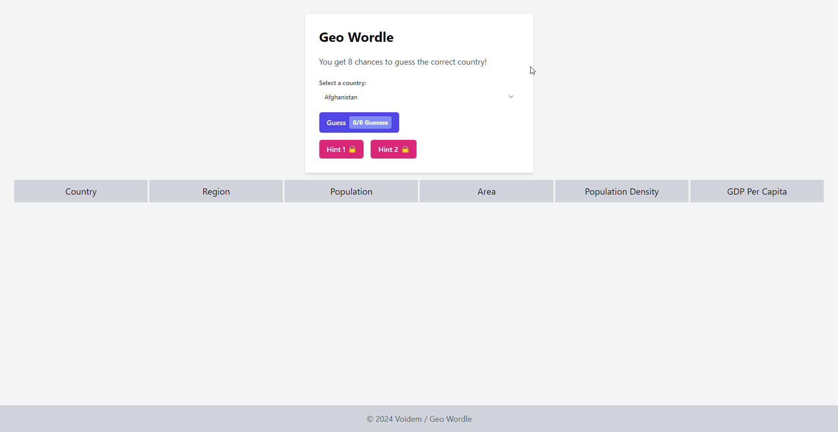838x432 pixels.
Task: Click the padlock icon on Hint 2
Action: [x=405, y=149]
